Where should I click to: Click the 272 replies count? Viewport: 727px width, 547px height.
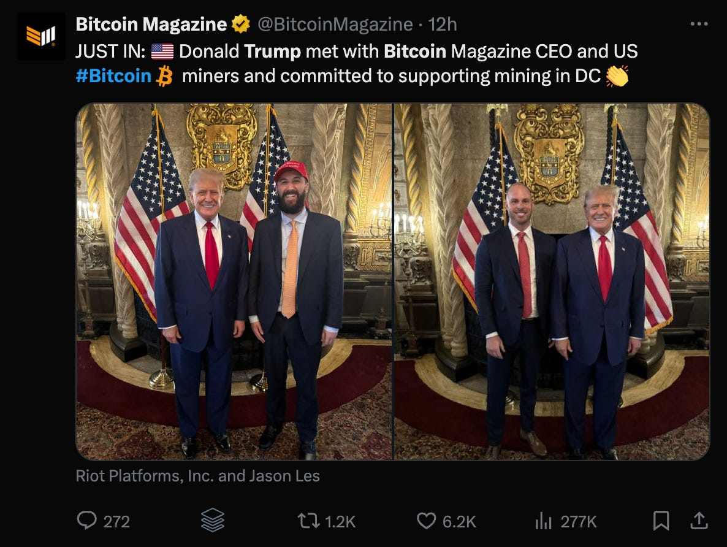pos(116,521)
